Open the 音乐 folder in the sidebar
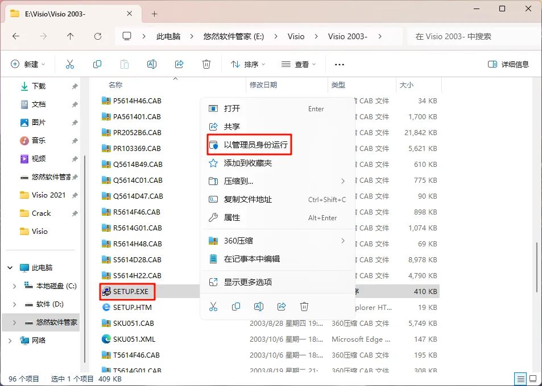Viewport: 542px width, 386px height. [39, 140]
